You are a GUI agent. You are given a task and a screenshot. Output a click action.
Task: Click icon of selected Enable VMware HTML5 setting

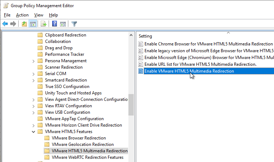[x=141, y=71]
